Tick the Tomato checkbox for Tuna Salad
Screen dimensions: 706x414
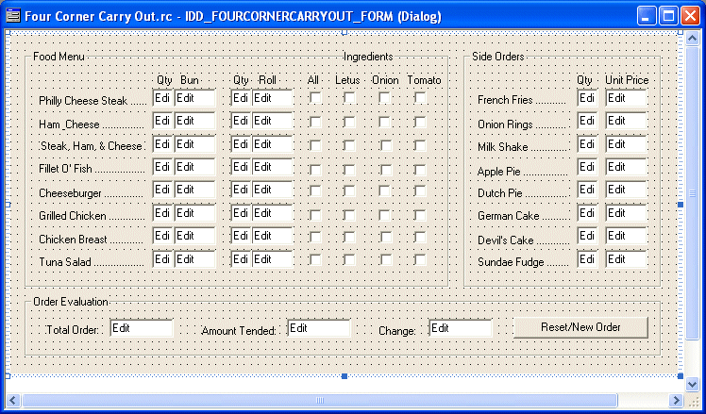click(x=420, y=259)
